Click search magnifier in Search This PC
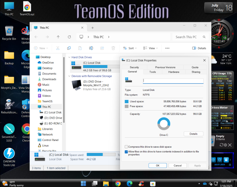This screenshot has height=187, width=237. (204, 37)
